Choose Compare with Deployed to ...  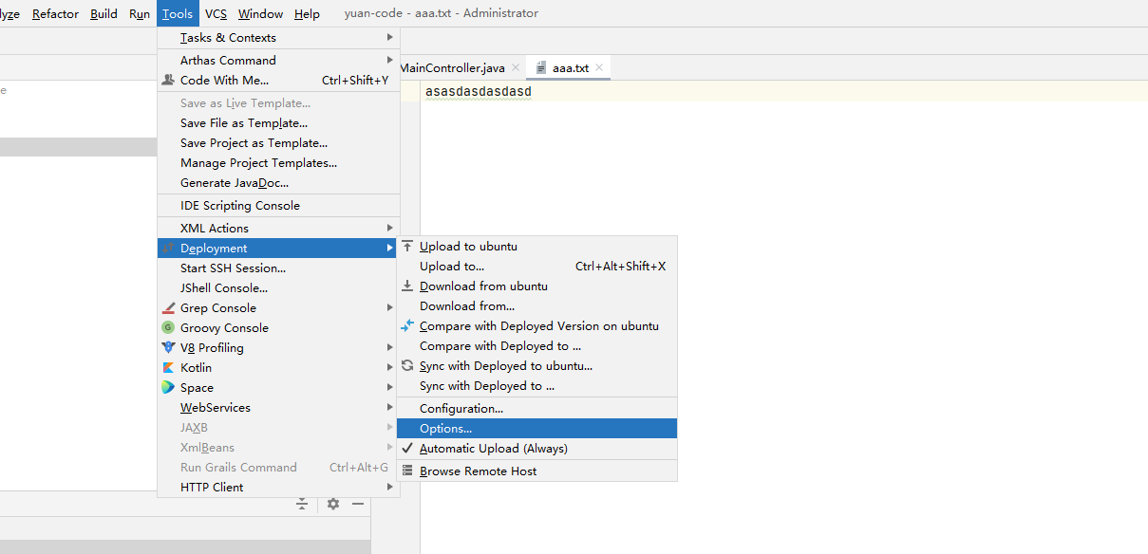pyautogui.click(x=536, y=346)
